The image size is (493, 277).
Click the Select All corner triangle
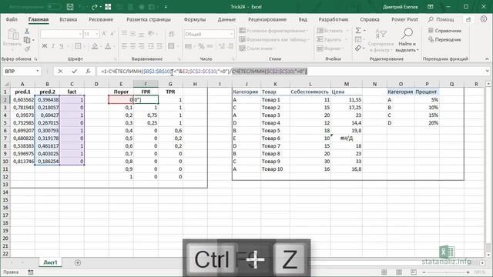point(5,84)
